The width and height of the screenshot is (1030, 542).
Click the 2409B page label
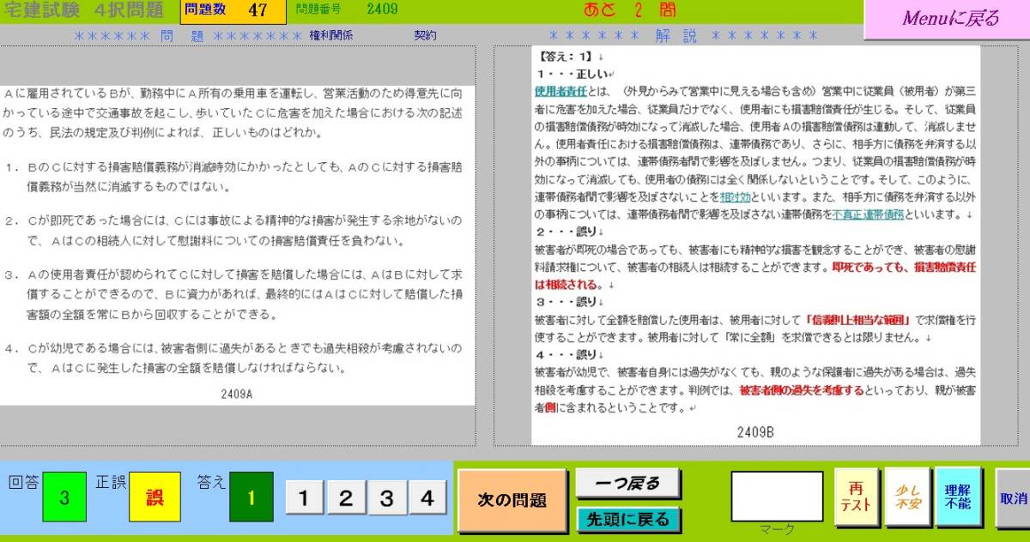click(x=755, y=432)
